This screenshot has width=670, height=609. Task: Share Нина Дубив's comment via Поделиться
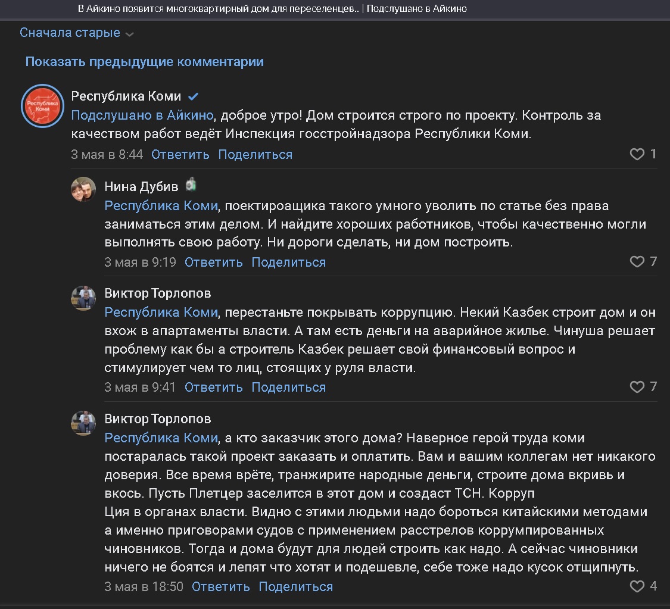[x=288, y=263]
